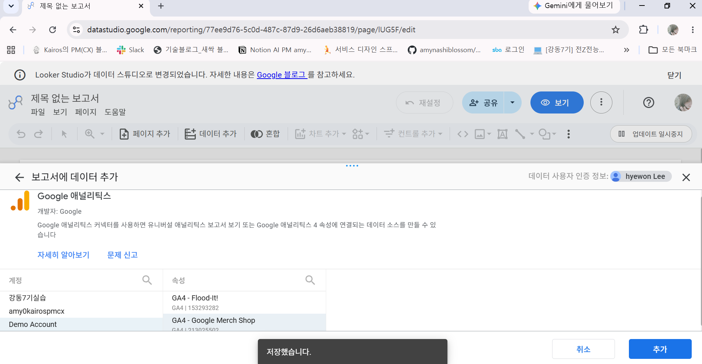Open the Google account avatar in report header

click(683, 102)
